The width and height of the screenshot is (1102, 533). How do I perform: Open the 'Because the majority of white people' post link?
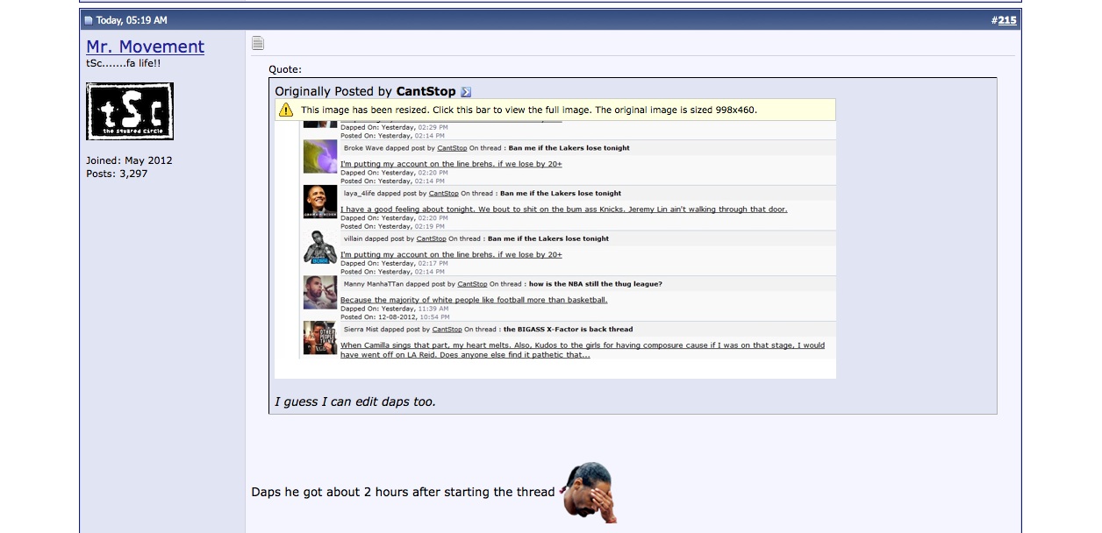click(474, 300)
